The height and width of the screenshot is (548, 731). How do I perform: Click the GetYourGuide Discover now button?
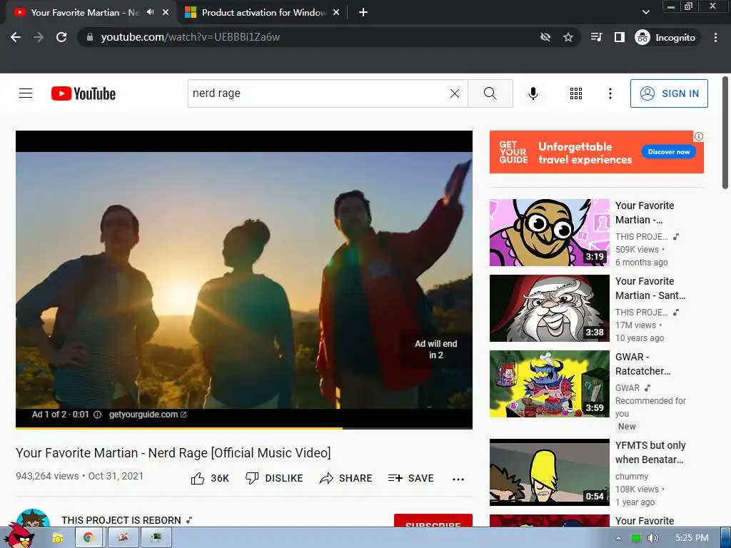[668, 151]
